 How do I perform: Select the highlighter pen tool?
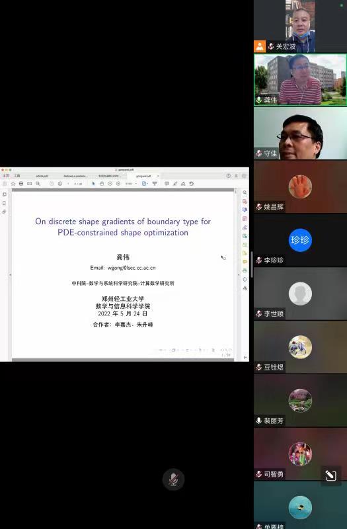175,184
